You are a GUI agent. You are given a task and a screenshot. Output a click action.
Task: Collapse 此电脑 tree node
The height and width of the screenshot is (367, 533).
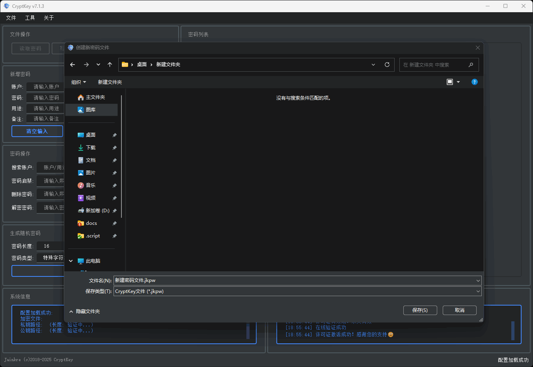[71, 261]
